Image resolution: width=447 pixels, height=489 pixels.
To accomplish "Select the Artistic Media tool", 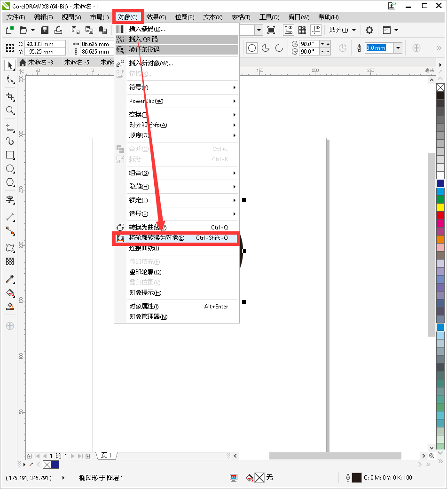I will [x=10, y=142].
